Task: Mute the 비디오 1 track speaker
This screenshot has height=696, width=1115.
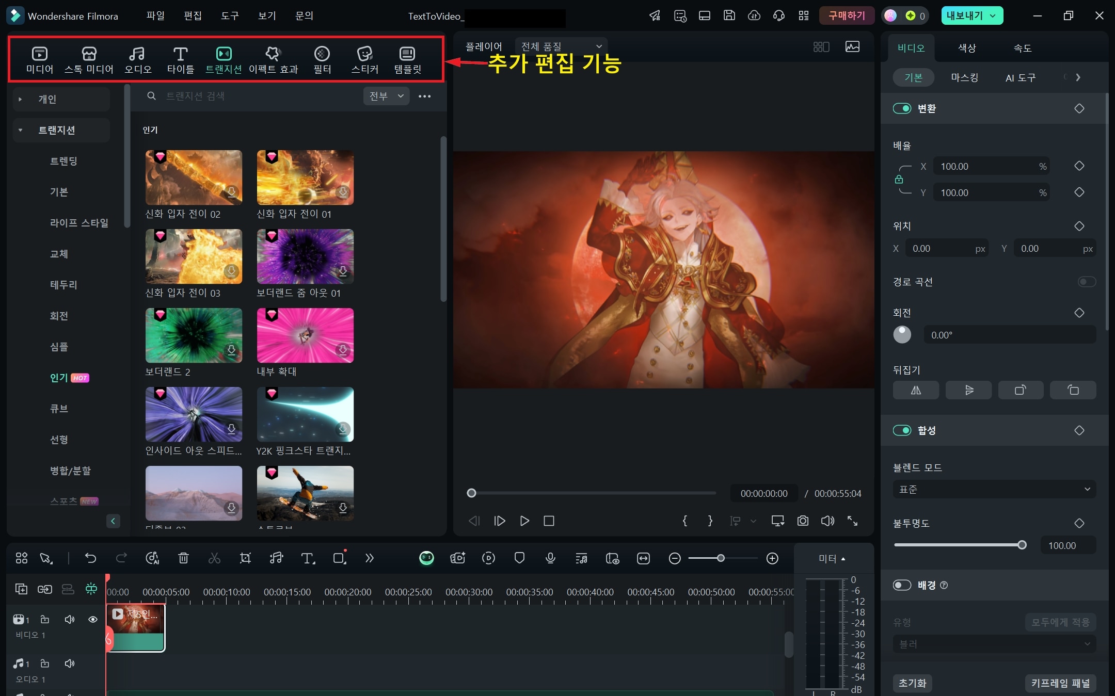Action: click(x=69, y=619)
